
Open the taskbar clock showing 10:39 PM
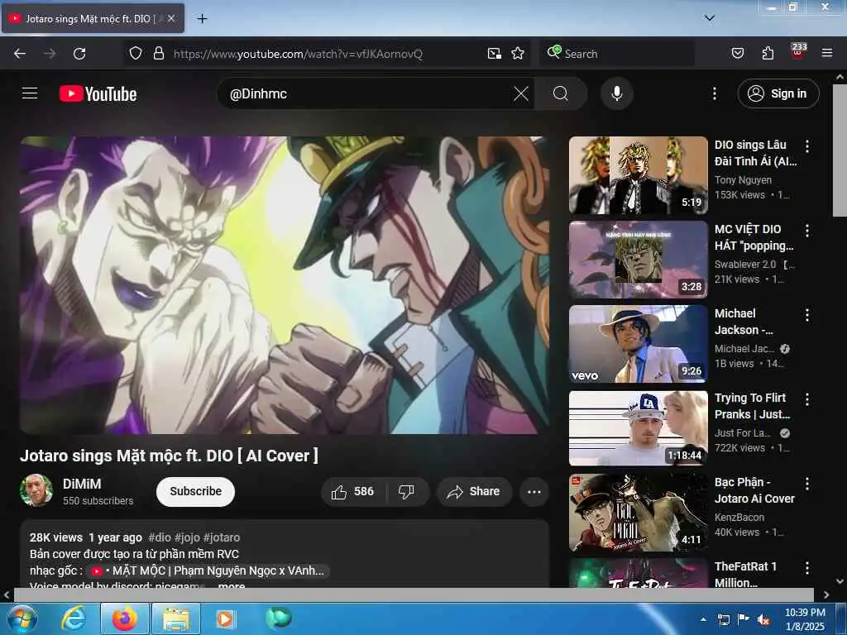[x=805, y=619]
